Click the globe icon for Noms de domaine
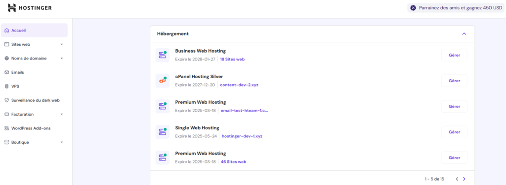The image size is (506, 185). (7, 59)
